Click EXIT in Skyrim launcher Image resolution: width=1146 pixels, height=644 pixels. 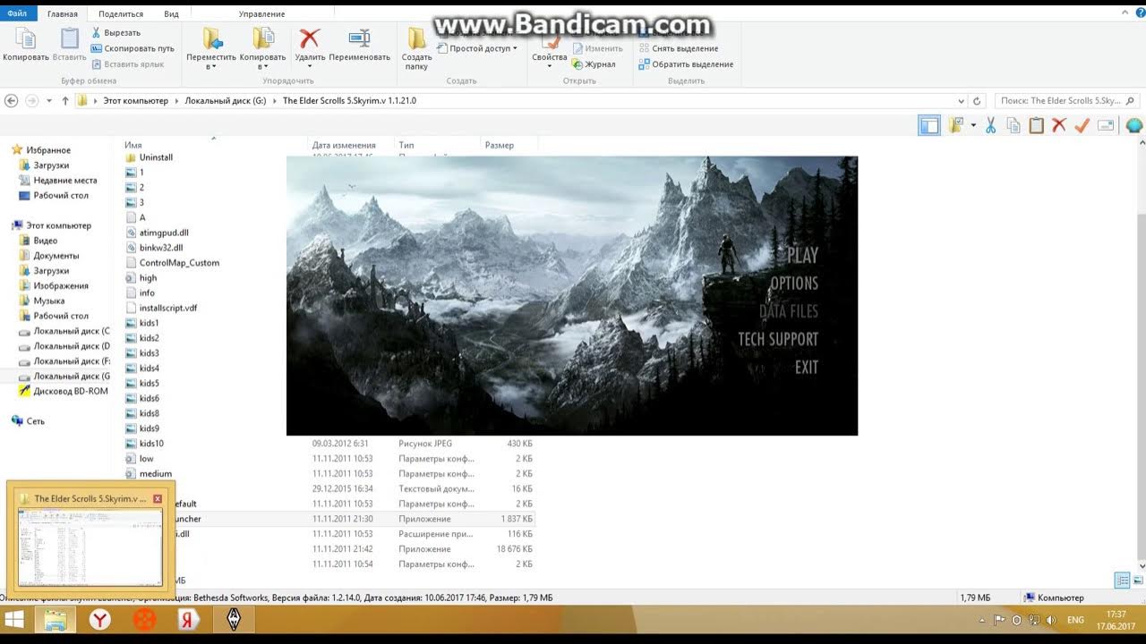807,367
